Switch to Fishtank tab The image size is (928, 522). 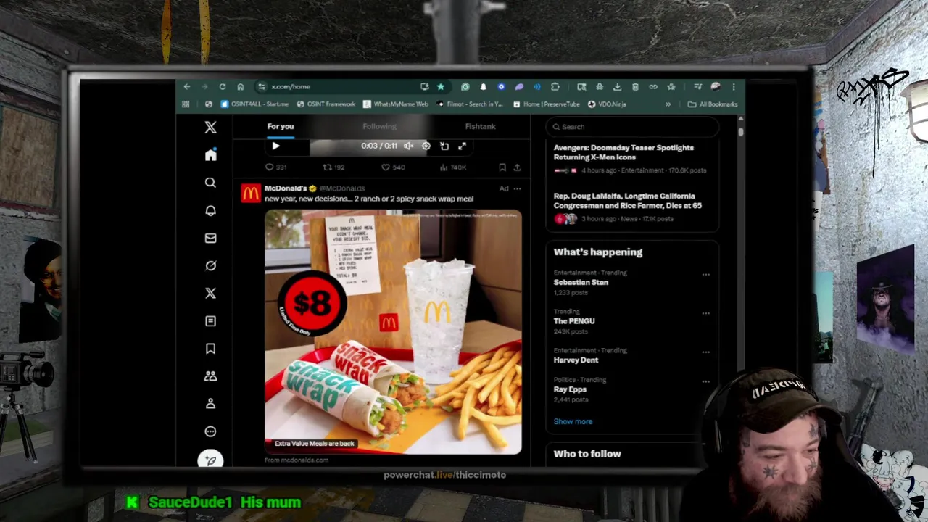click(480, 126)
